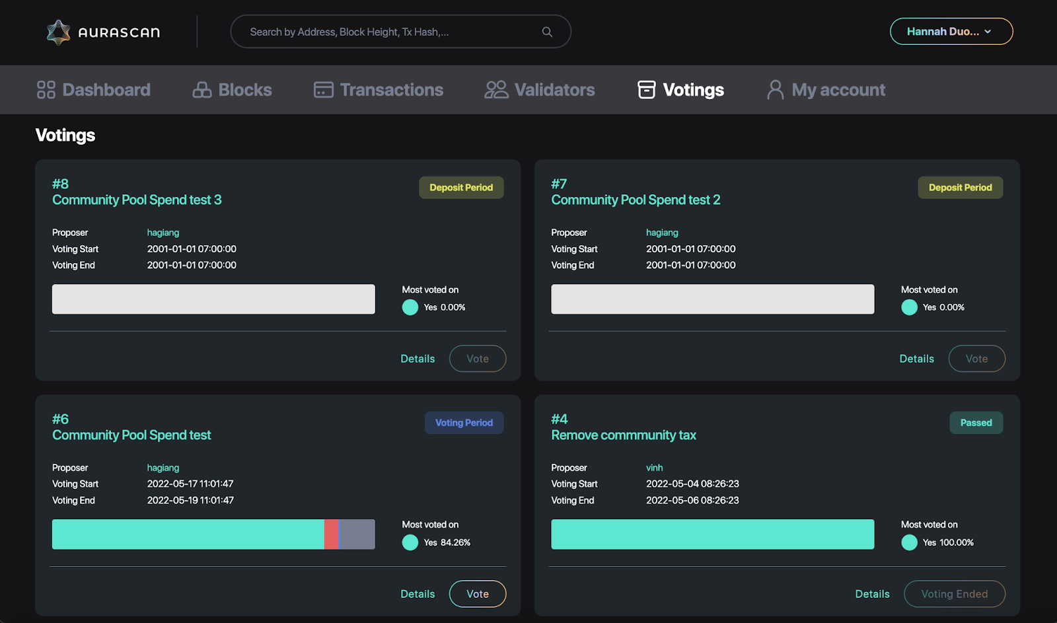Click the Voting Ended button
Image resolution: width=1057 pixels, height=623 pixels.
point(955,594)
